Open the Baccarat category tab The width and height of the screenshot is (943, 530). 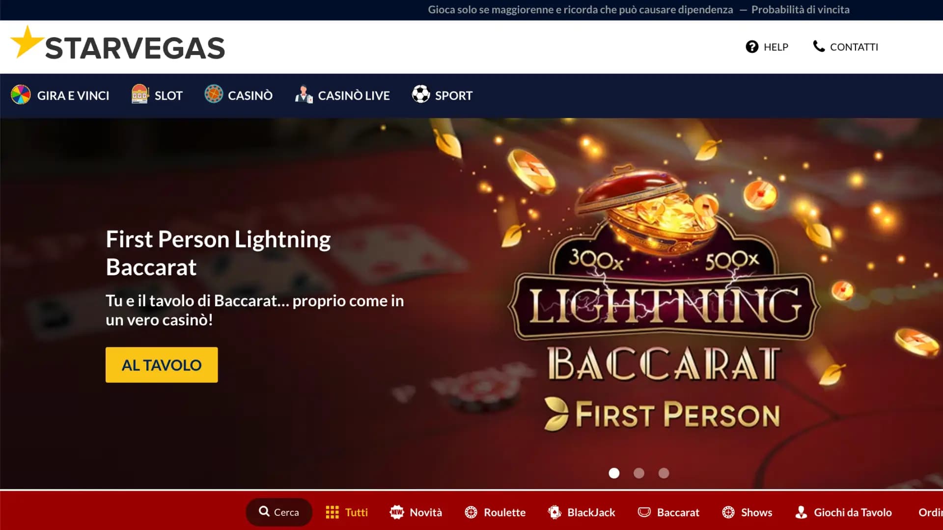[668, 512]
